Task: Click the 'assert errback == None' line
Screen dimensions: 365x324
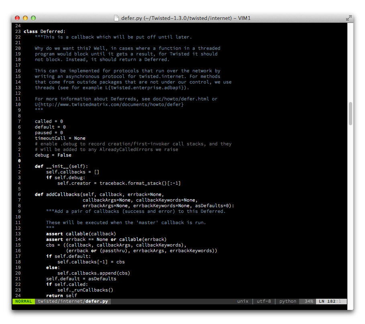Action: (106, 240)
